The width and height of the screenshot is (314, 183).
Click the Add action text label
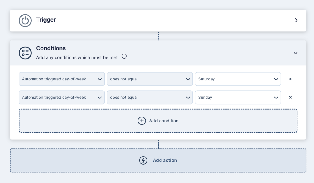click(165, 160)
